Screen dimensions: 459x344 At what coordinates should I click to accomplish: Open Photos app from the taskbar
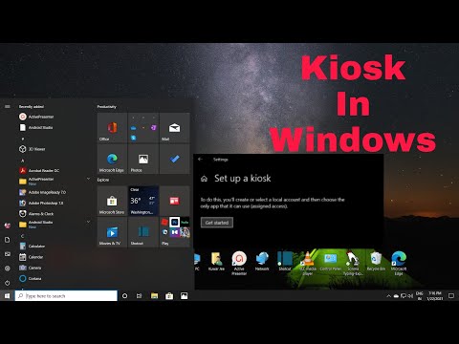(x=185, y=296)
